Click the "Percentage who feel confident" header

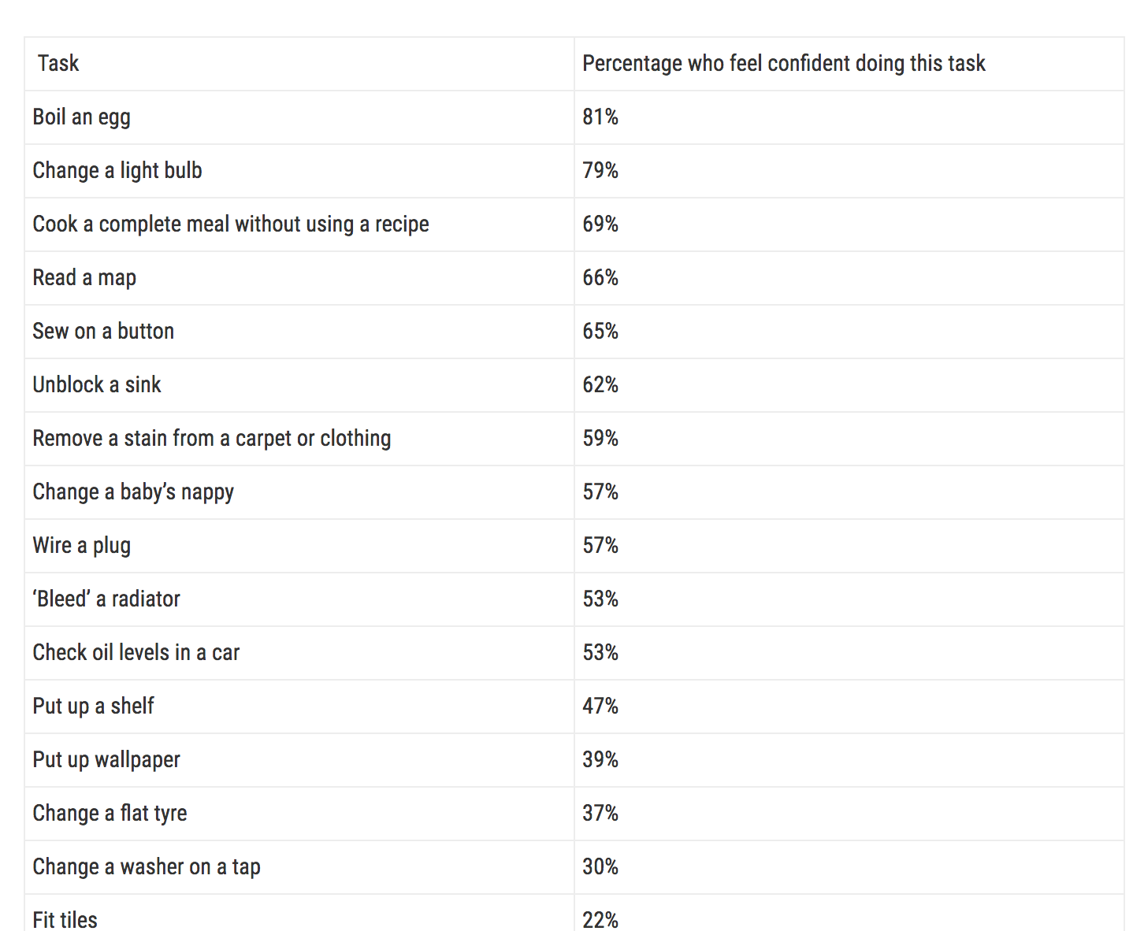pyautogui.click(x=783, y=64)
